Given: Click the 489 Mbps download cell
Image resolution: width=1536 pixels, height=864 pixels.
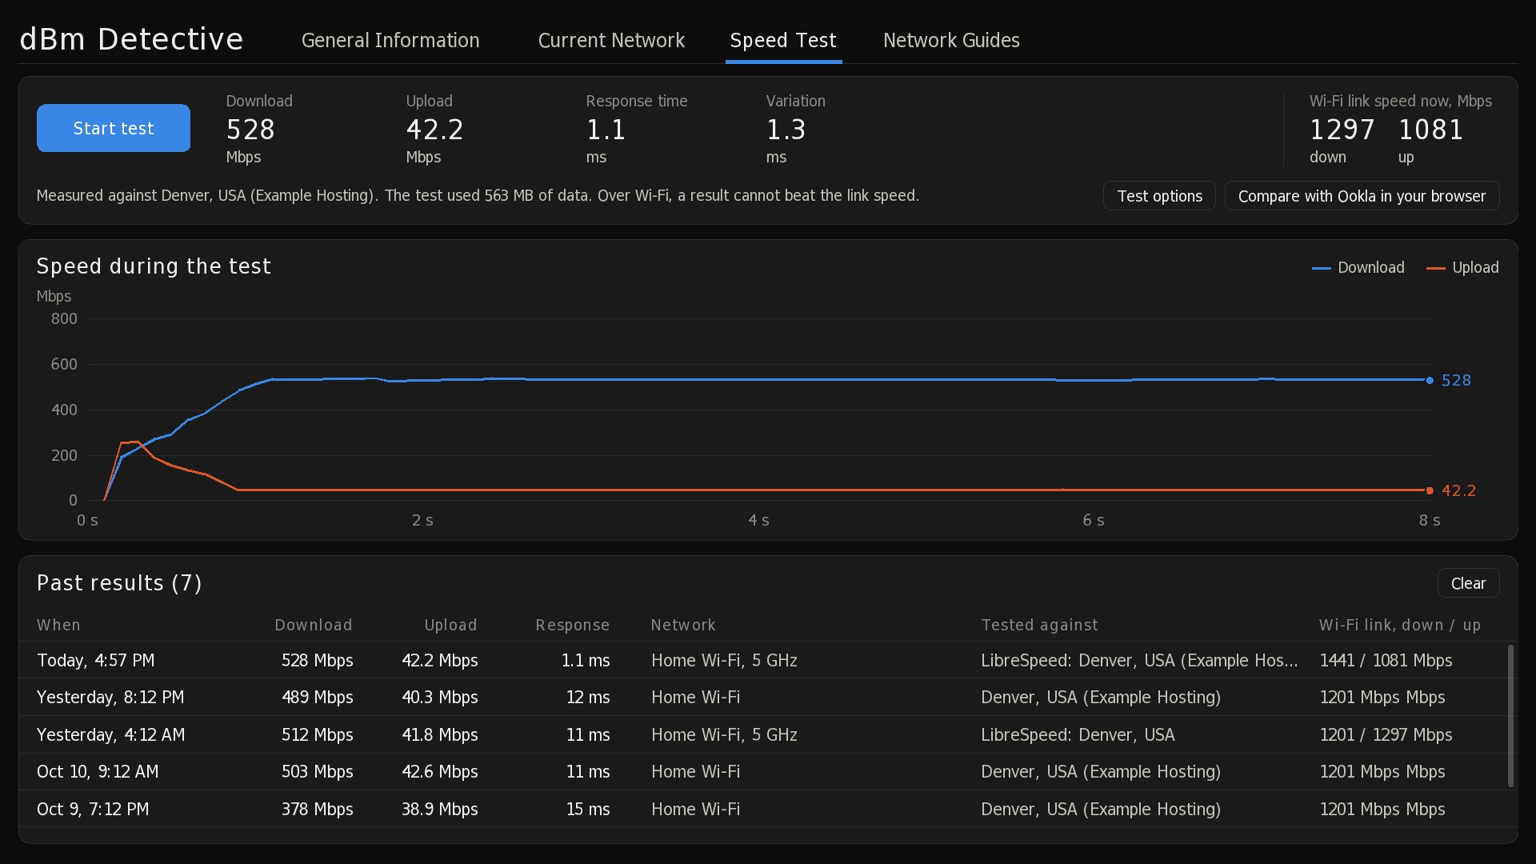Looking at the screenshot, I should (317, 697).
